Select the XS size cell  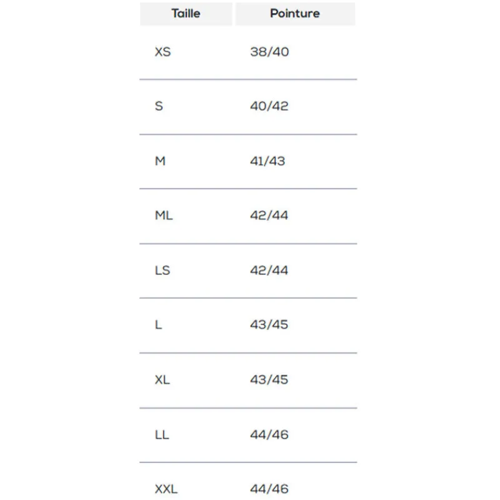coord(162,52)
